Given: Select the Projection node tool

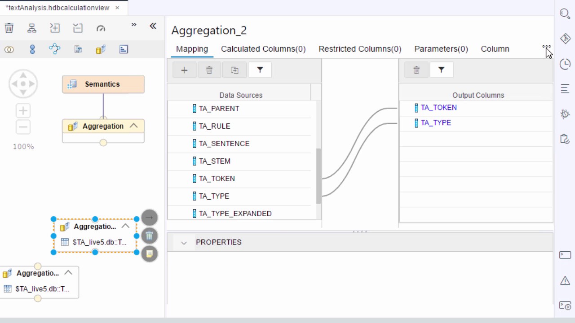Looking at the screenshot, I should coord(78,49).
